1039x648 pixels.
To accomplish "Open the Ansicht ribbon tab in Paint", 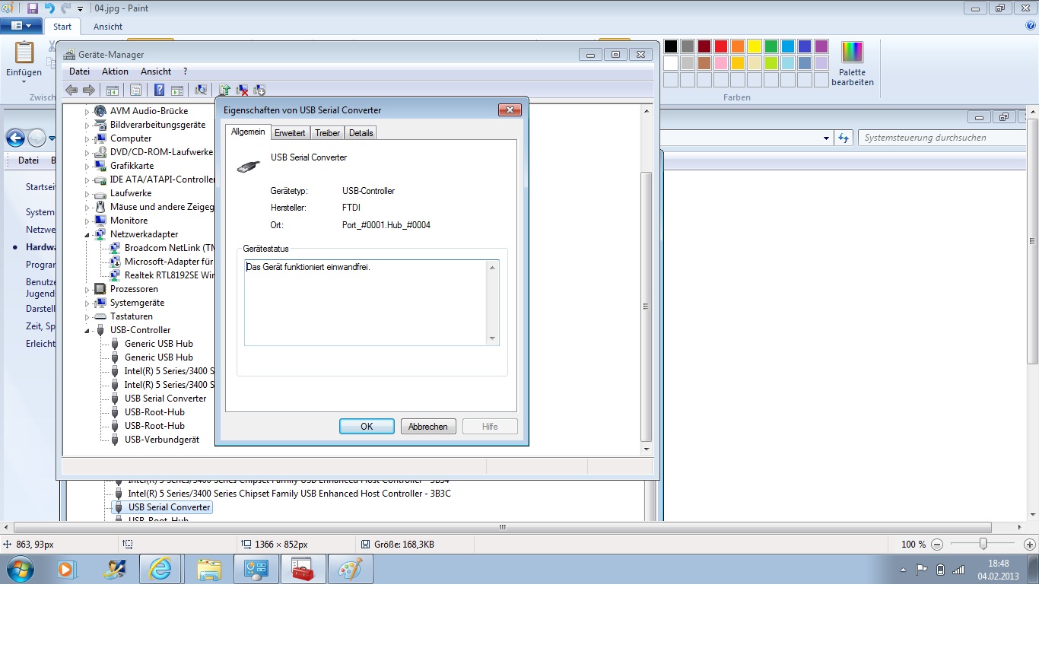I will coord(108,27).
